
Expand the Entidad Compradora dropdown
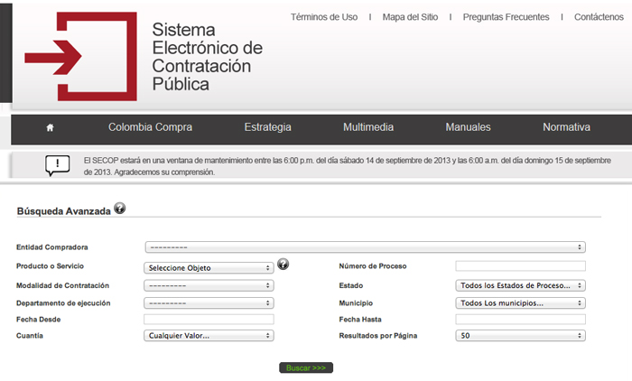click(365, 246)
